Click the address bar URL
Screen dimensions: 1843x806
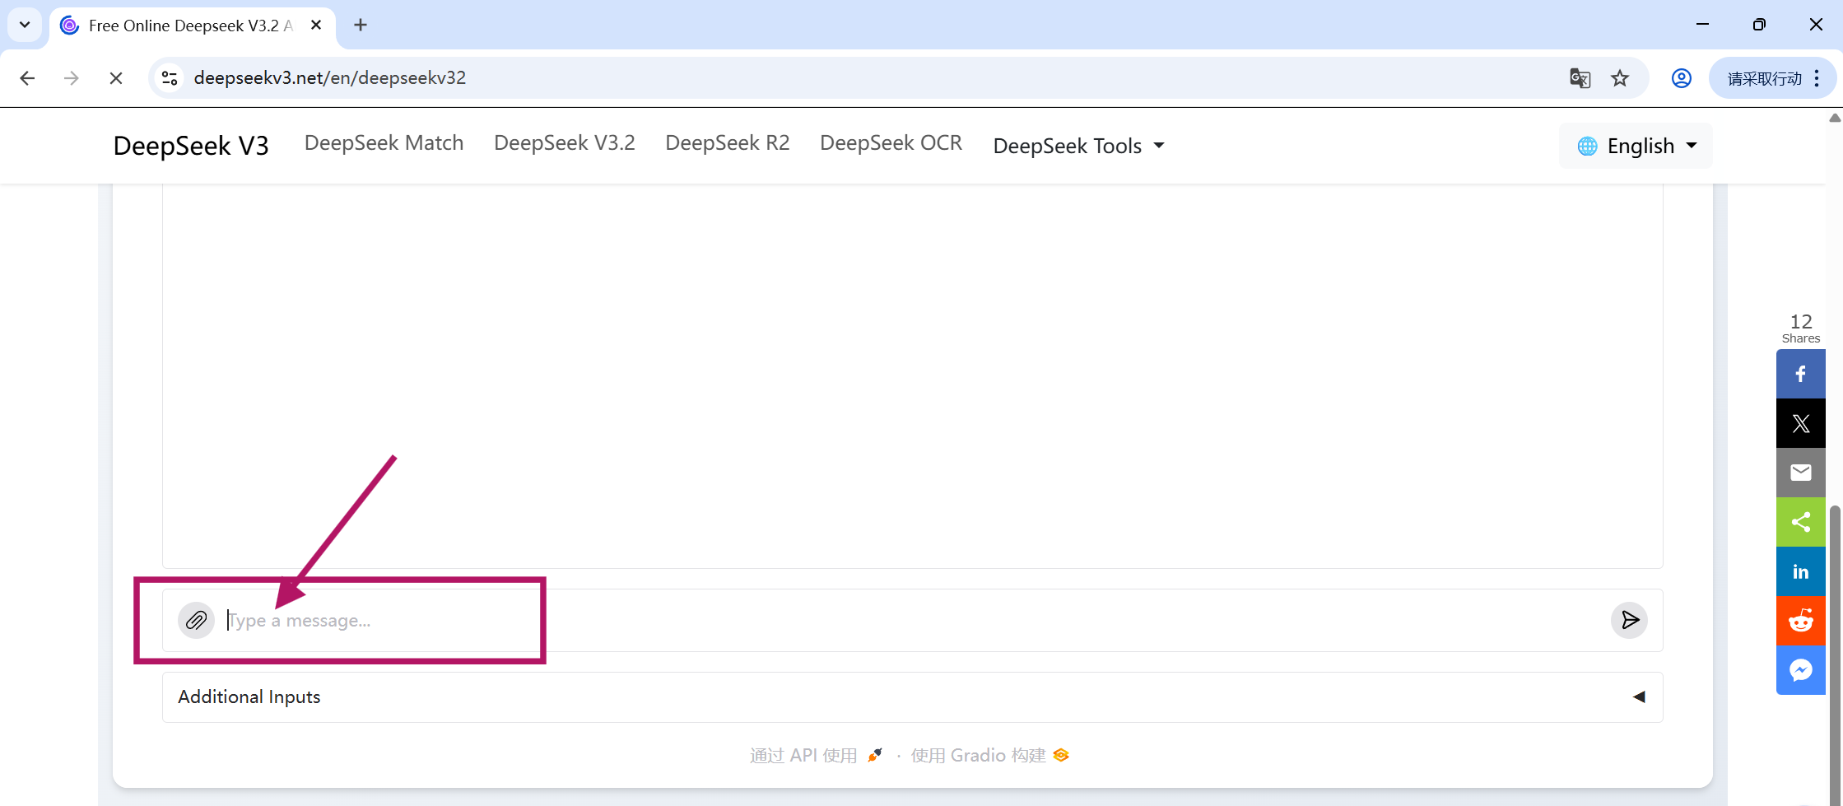coord(330,78)
